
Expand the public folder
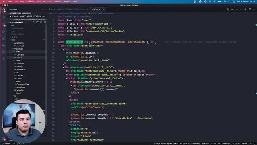click(14, 37)
